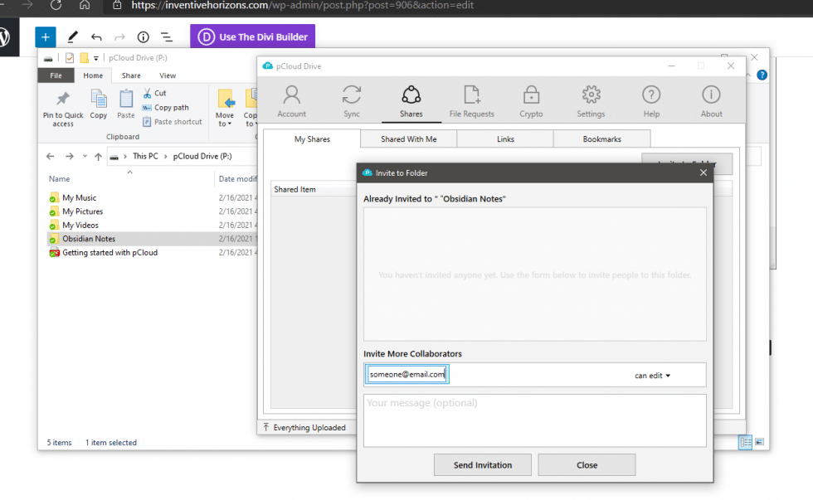The height and width of the screenshot is (500, 813).
Task: Undo the last change in WordPress editor
Action: (96, 36)
